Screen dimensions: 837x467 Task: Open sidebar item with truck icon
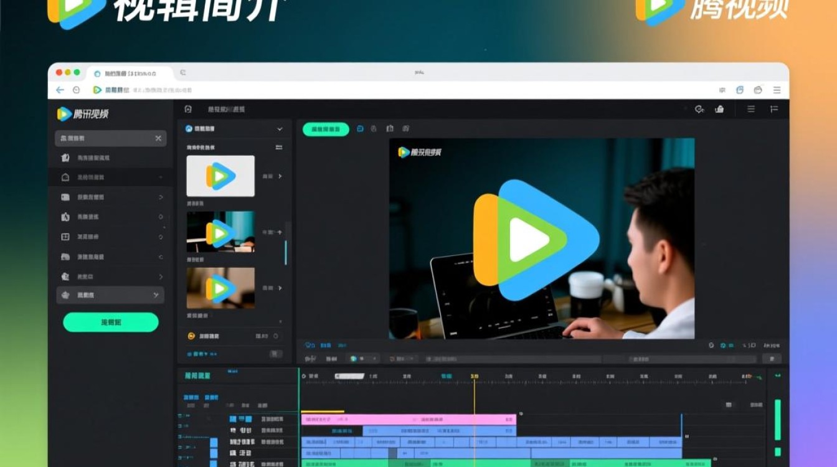click(x=110, y=257)
